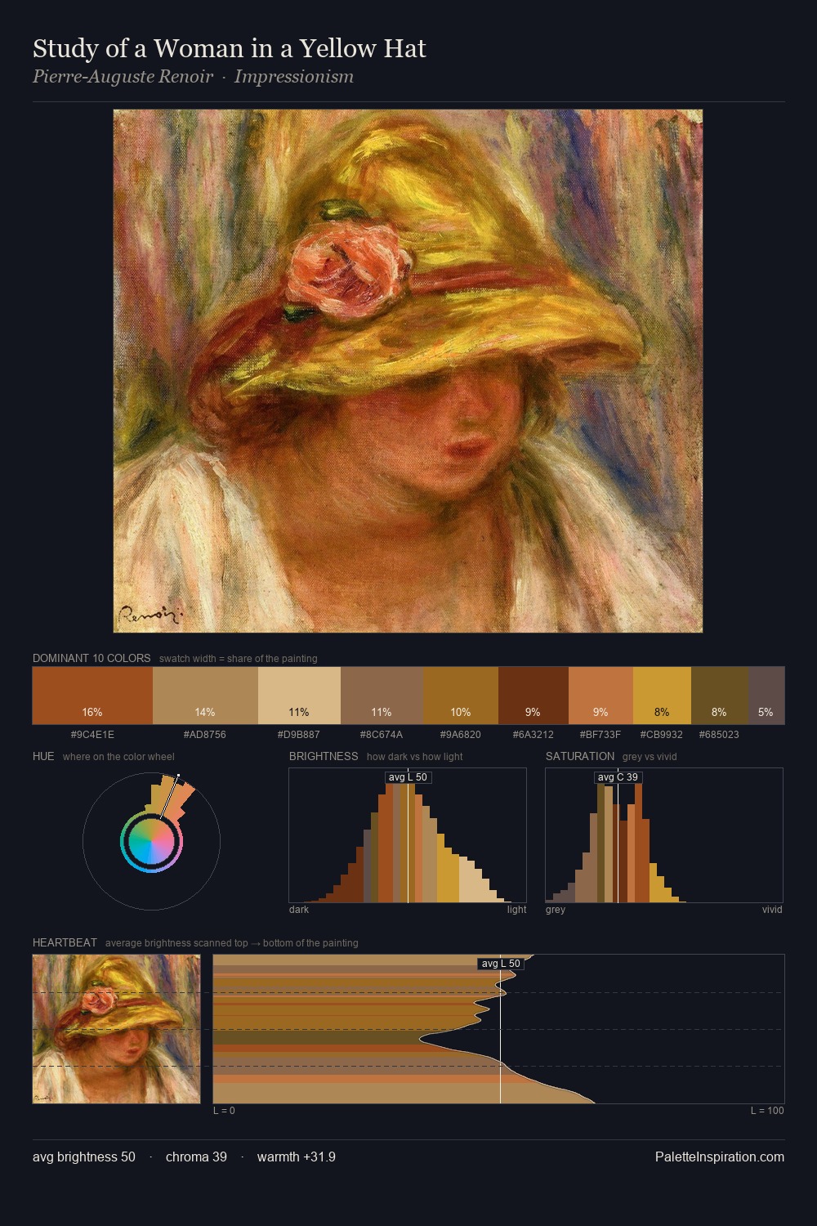This screenshot has width=817, height=1226.
Task: Click the hex code #9C4E1E
Action: [92, 735]
